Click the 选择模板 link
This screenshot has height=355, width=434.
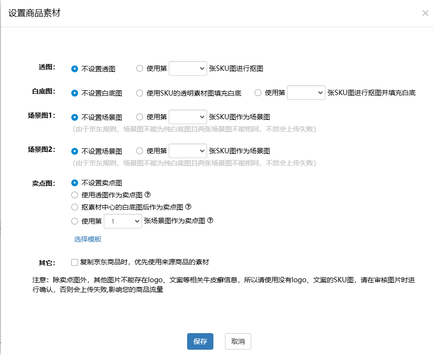pyautogui.click(x=88, y=239)
